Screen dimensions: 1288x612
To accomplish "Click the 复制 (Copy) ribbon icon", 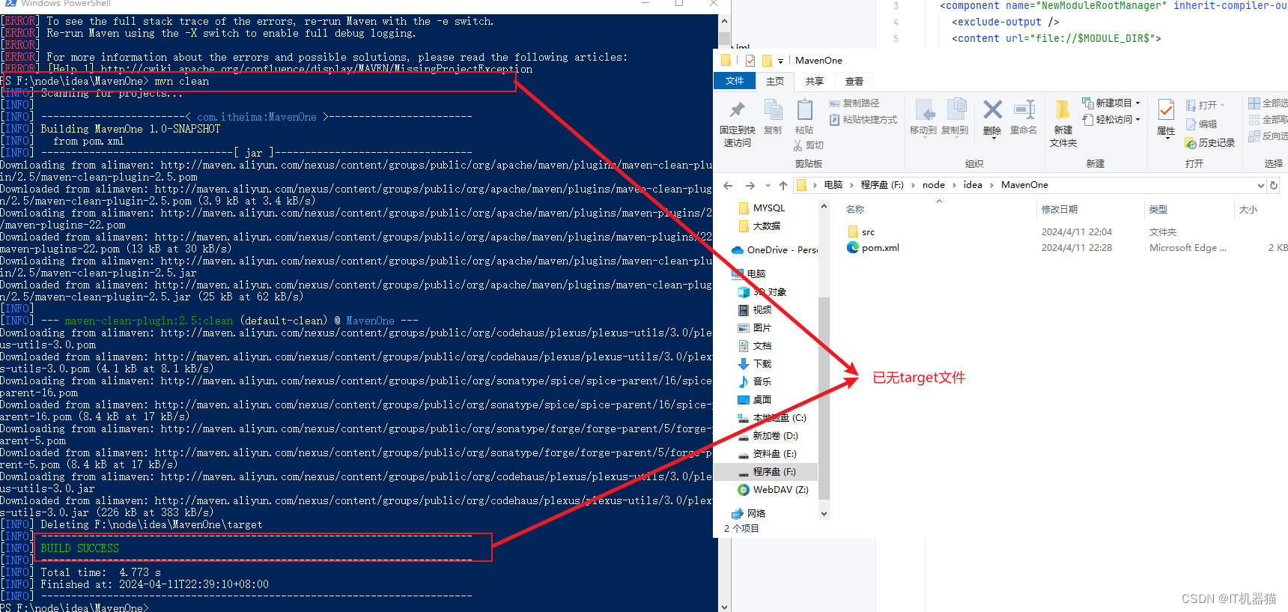I will [773, 110].
